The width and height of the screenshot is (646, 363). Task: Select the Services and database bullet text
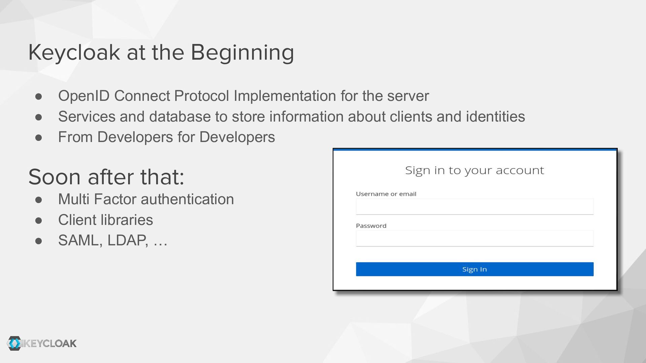tap(291, 117)
